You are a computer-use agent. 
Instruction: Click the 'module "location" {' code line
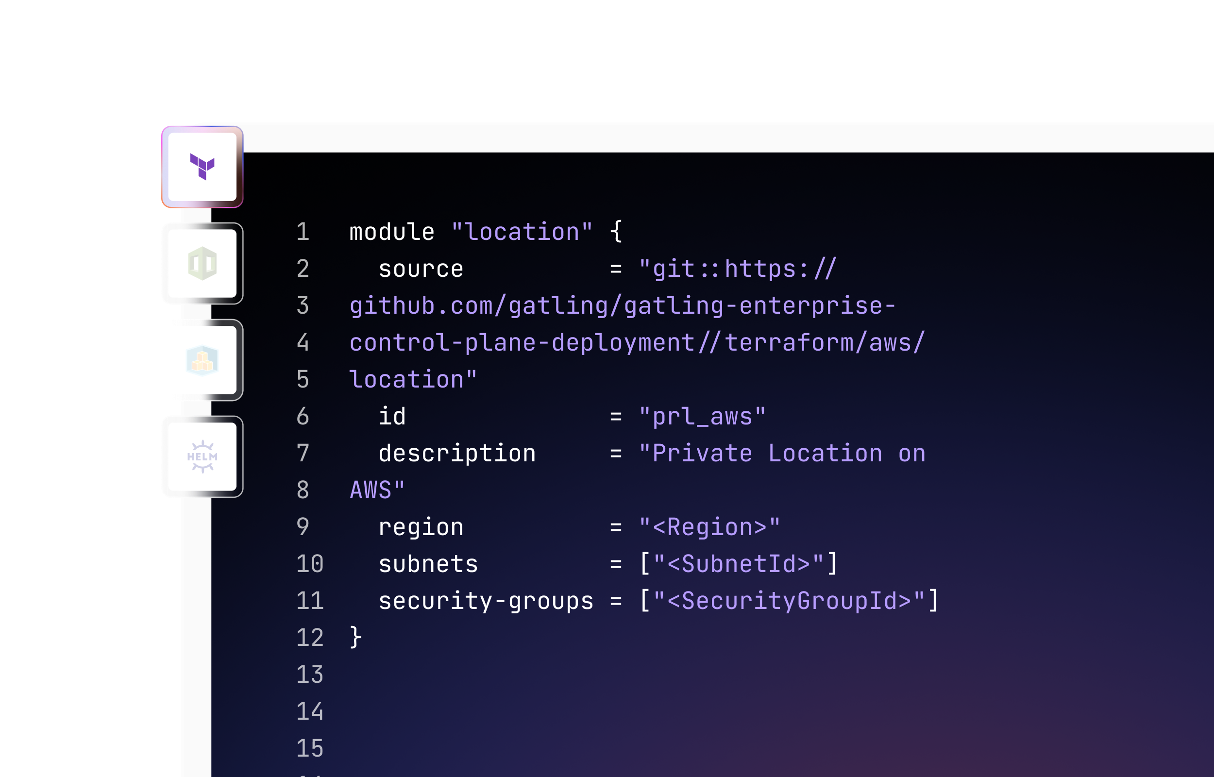pyautogui.click(x=486, y=232)
